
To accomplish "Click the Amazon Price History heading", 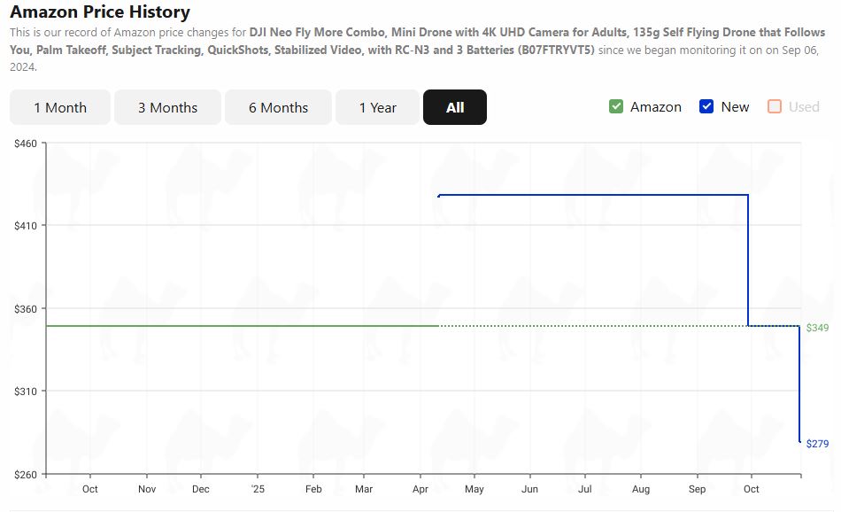I will (x=100, y=12).
